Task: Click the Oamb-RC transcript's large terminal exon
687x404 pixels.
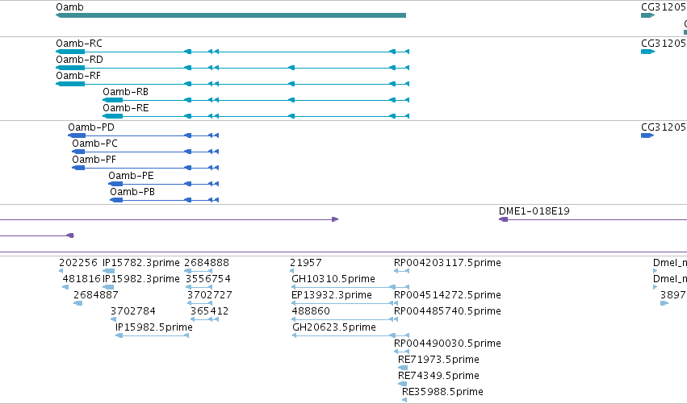Action: (70, 52)
